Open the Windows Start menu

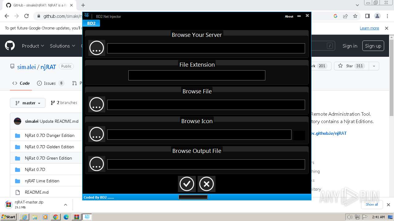pyautogui.click(x=9, y=217)
